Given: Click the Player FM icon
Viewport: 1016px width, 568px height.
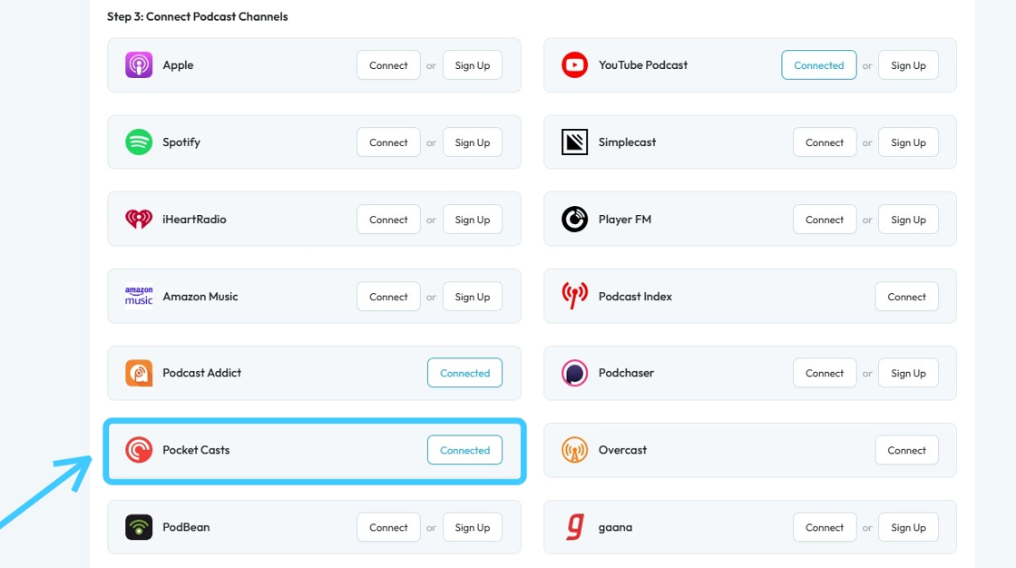Looking at the screenshot, I should pos(574,220).
